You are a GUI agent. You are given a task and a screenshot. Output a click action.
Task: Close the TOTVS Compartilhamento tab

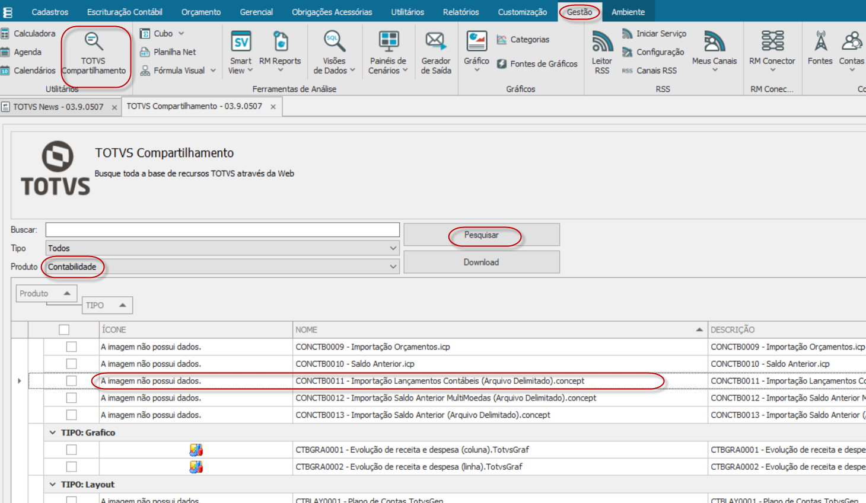pos(273,107)
